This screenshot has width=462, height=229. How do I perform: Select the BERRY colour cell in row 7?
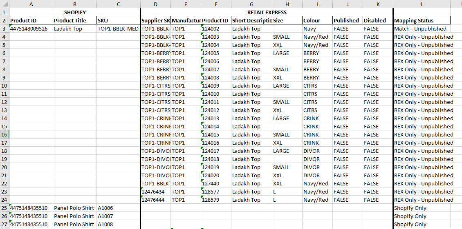[x=318, y=62]
